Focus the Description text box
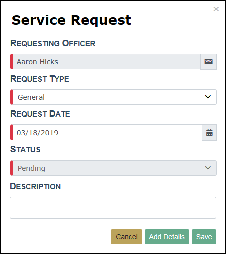Viewport: 226px width, 254px height. (113, 208)
